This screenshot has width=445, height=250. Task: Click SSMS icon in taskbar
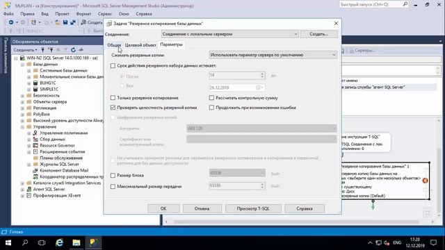(x=93, y=242)
